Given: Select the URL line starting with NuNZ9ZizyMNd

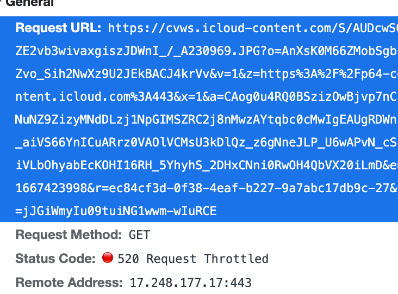Looking at the screenshot, I should point(207,119).
